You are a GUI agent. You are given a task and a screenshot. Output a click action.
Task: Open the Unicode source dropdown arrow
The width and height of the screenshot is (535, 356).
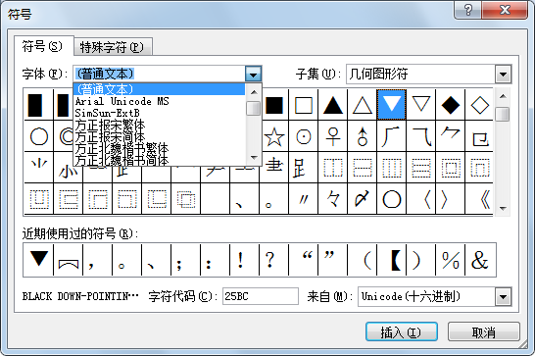(x=504, y=296)
